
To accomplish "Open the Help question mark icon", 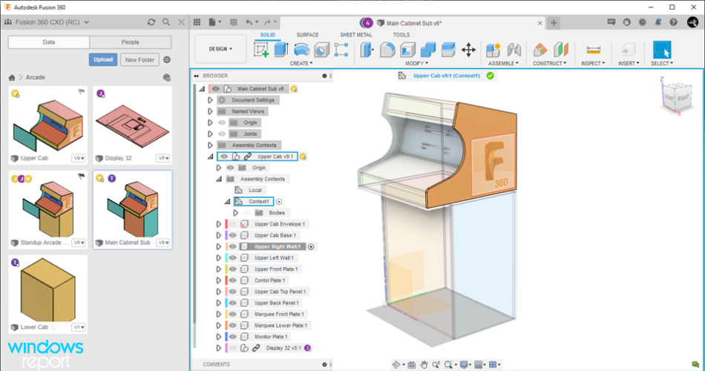I will point(673,22).
